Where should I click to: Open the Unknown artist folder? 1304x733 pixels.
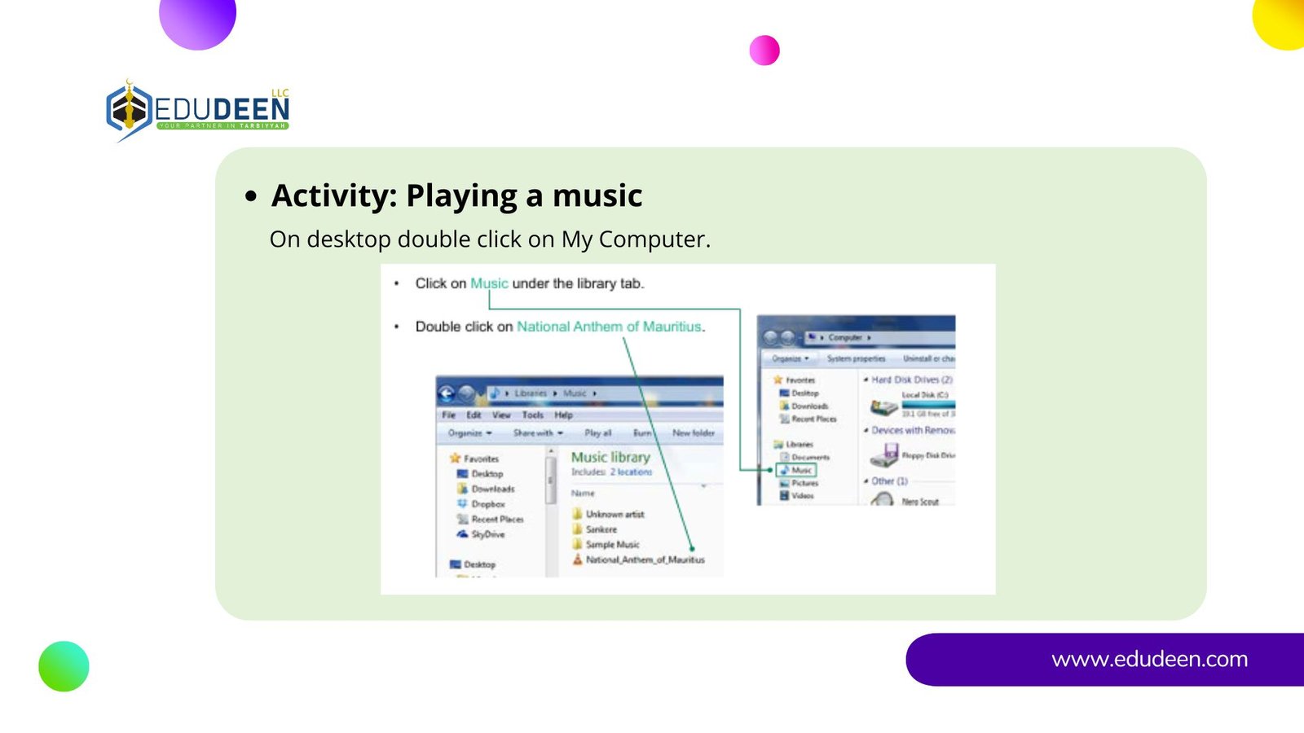[614, 514]
